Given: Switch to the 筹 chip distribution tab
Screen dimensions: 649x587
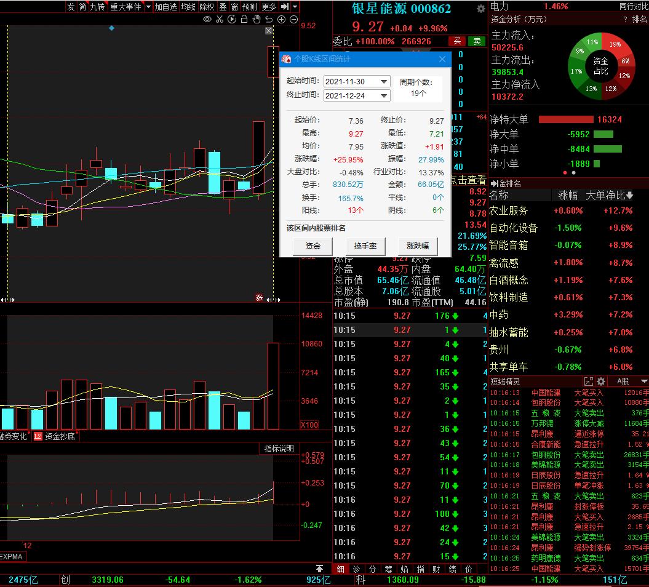Looking at the screenshot, I should [388, 569].
